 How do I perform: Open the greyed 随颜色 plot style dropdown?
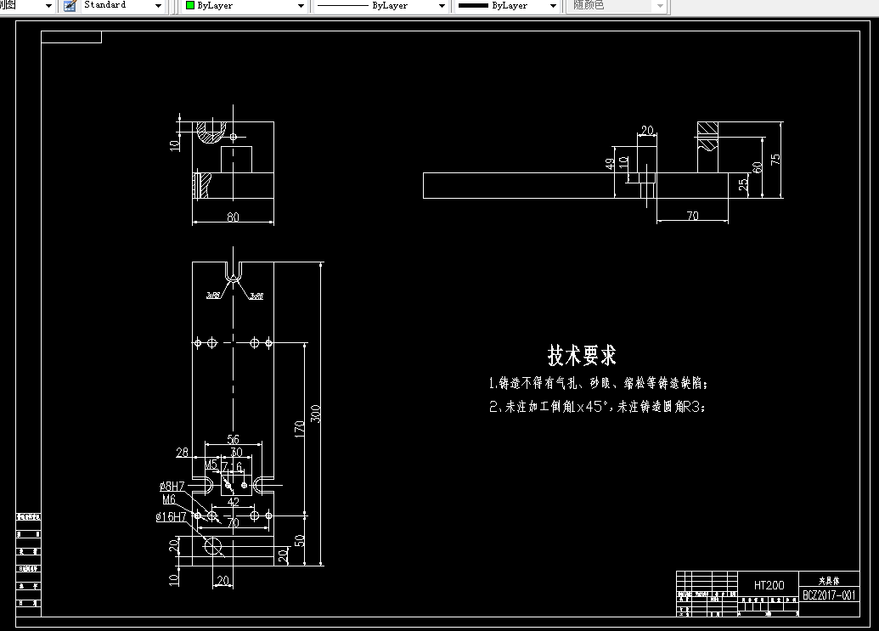[x=660, y=6]
